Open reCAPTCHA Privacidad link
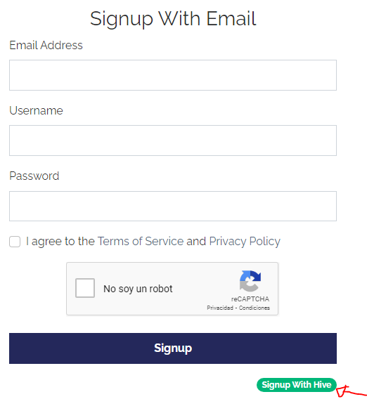The image size is (367, 399). coord(220,308)
